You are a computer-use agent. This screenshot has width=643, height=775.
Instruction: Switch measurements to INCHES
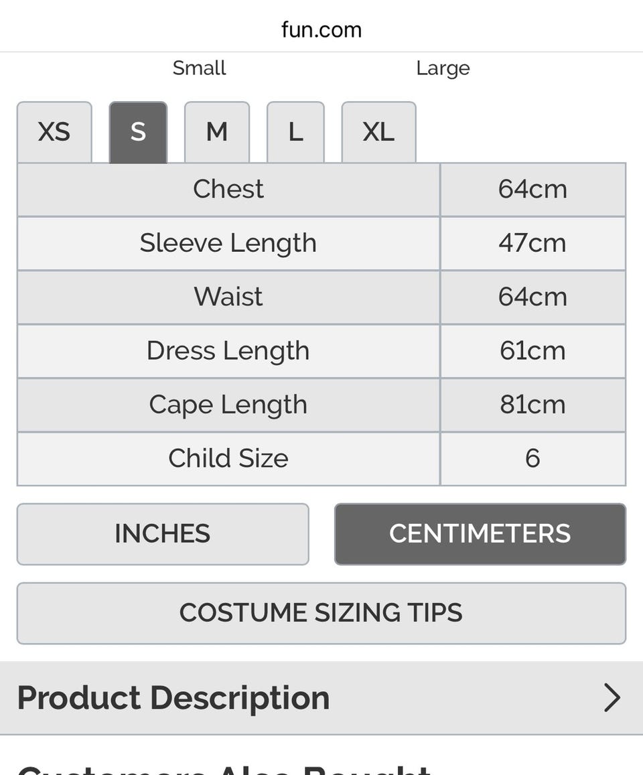pos(163,534)
